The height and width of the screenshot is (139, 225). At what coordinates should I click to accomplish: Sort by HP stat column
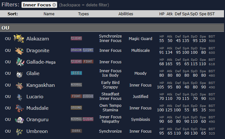(162, 14)
